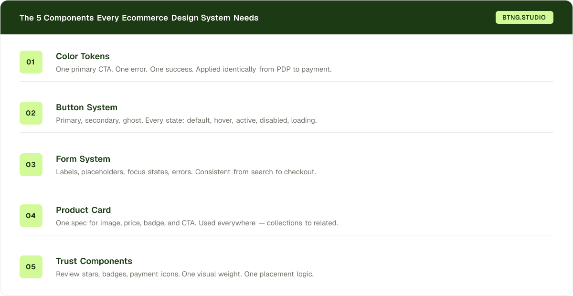The width and height of the screenshot is (573, 296).
Task: Select the Form System heading text
Action: (x=83, y=159)
